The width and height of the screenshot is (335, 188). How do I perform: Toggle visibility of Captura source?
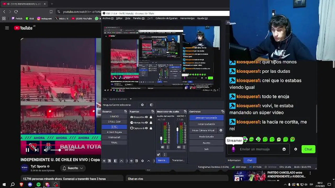point(146,128)
